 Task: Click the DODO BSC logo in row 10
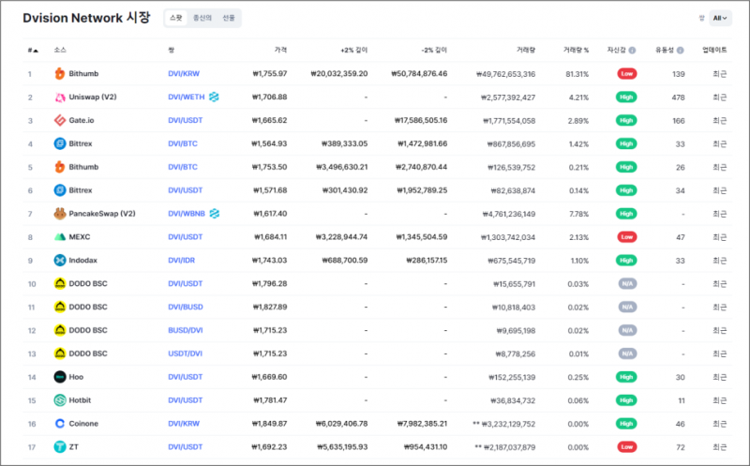[x=60, y=284]
